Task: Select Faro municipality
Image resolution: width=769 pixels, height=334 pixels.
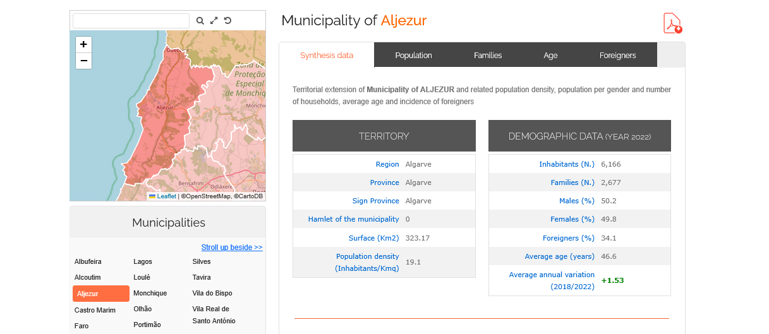Action: point(82,326)
